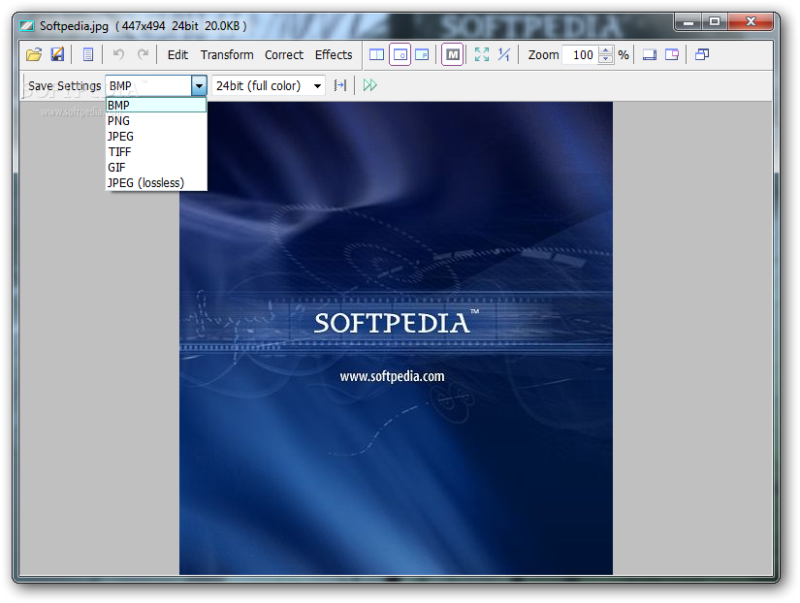This screenshot has width=800, height=603.
Task: Toggle the M mode button
Action: (453, 54)
